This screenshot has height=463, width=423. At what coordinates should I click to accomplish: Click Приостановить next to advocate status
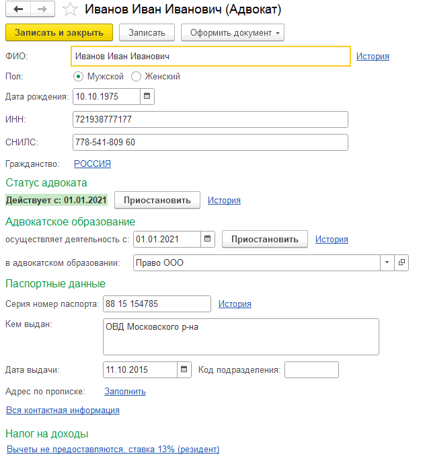pyautogui.click(x=157, y=200)
